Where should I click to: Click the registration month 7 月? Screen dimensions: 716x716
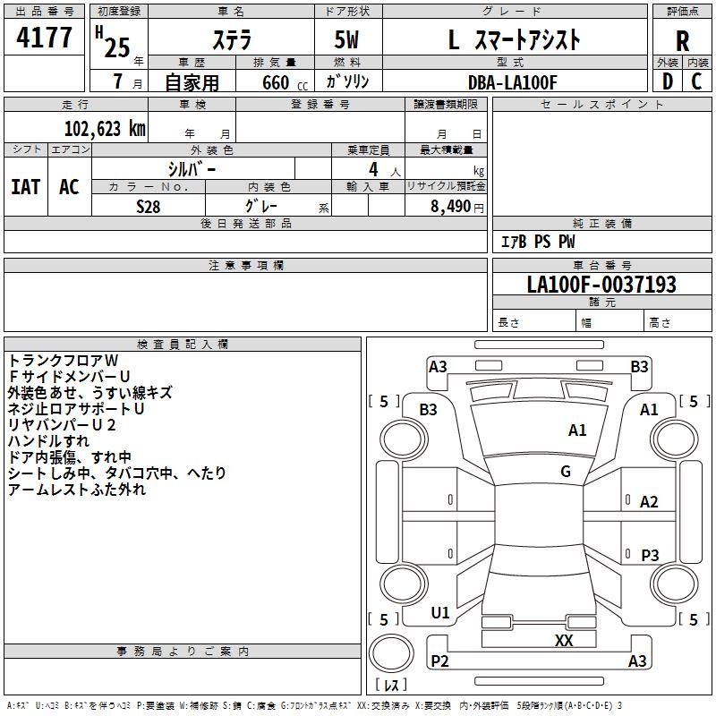[x=127, y=81]
